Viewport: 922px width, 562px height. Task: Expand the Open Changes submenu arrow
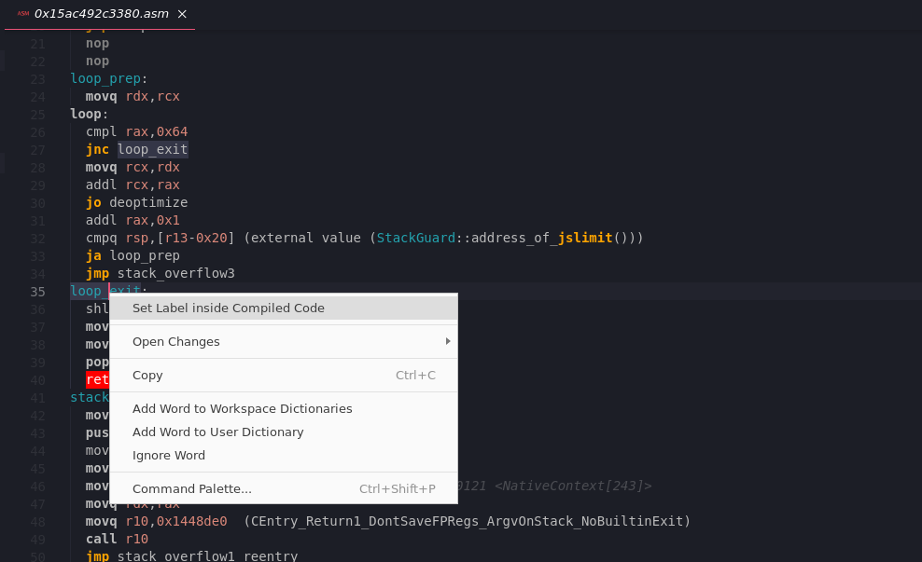click(448, 341)
